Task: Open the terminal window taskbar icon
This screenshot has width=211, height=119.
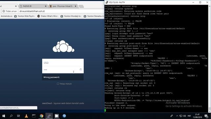Action: pos(34,116)
